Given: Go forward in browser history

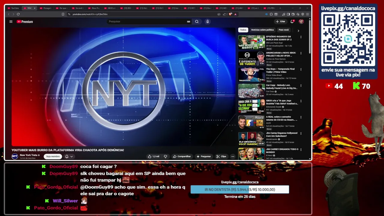Looking at the screenshot, I should coord(13,14).
